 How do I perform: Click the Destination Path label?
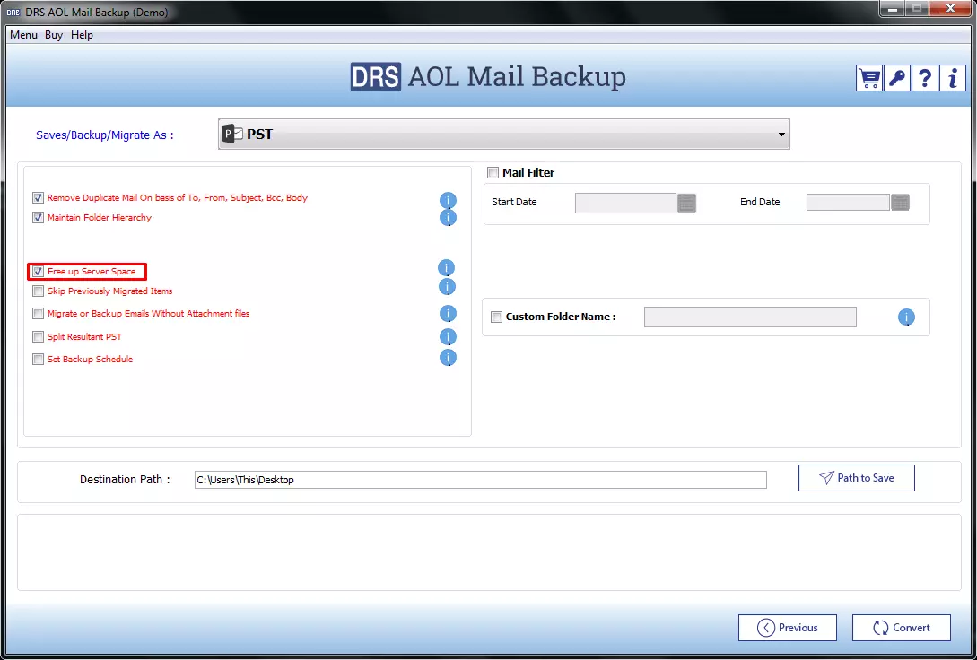tap(125, 480)
